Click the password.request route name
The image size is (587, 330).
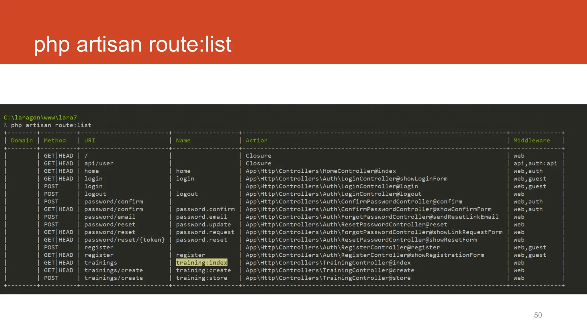coord(205,232)
